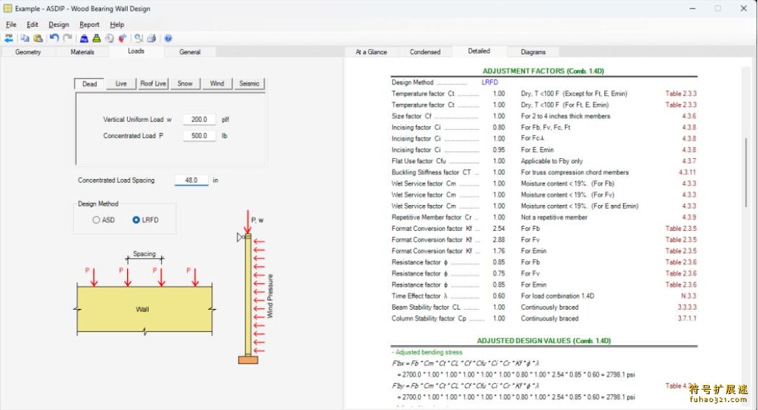Switch to the Loads tab
This screenshot has height=410, width=758.
[136, 51]
